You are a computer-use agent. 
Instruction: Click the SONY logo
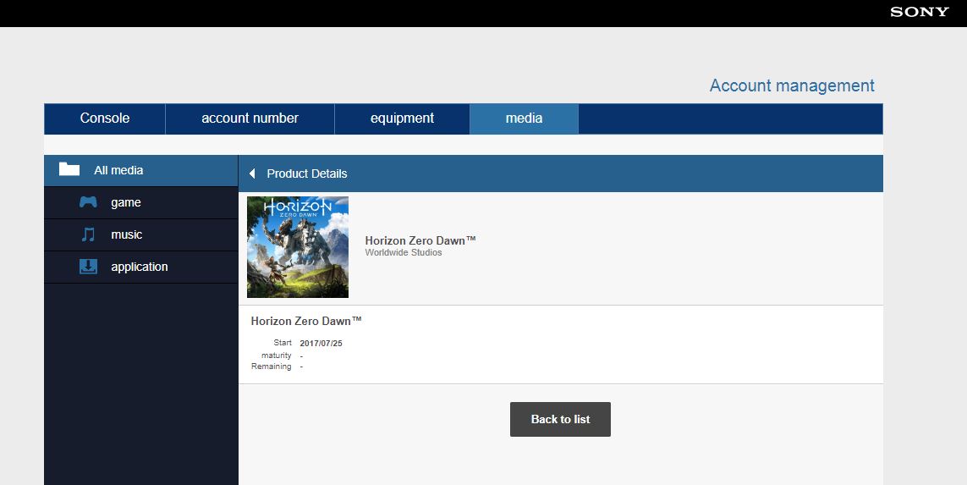click(x=920, y=12)
